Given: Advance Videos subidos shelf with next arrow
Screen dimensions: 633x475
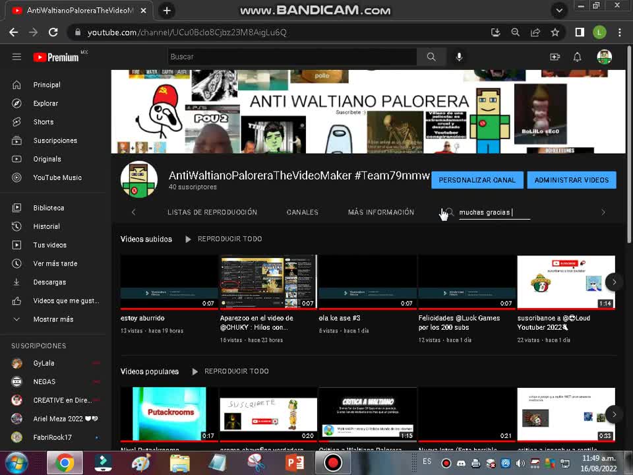Looking at the screenshot, I should pos(614,282).
